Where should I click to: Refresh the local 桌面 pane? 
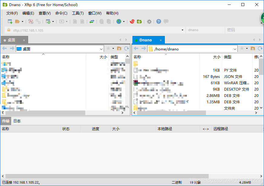coord(126,49)
